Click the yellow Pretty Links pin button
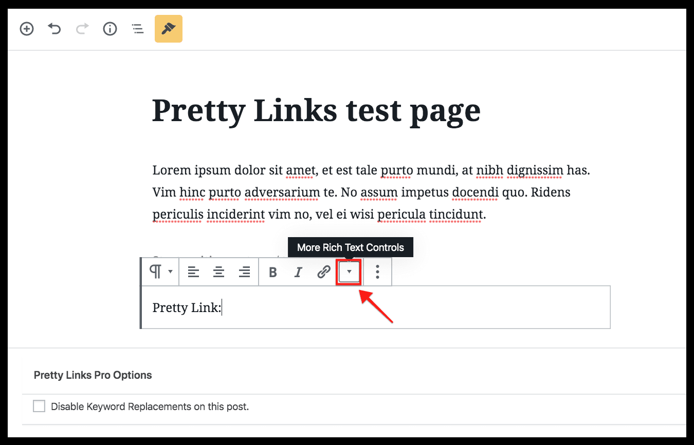Viewport: 694px width, 445px height. 169,29
